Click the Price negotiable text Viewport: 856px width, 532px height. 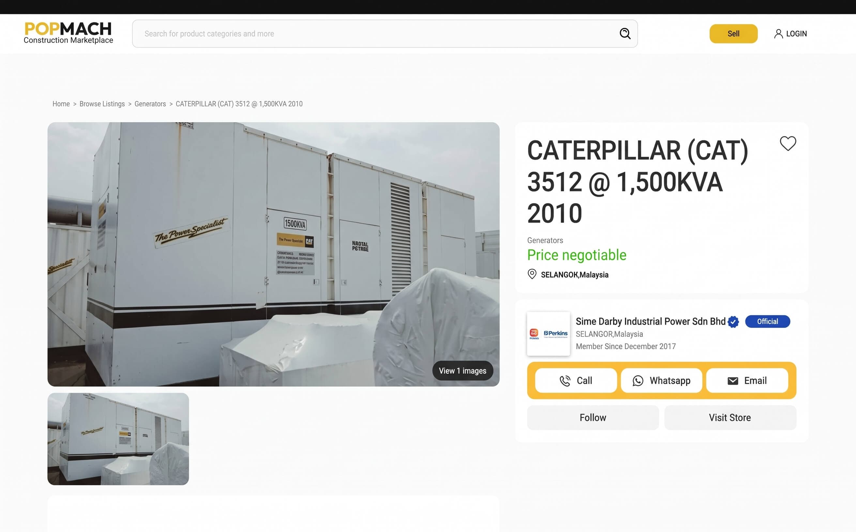click(x=576, y=255)
